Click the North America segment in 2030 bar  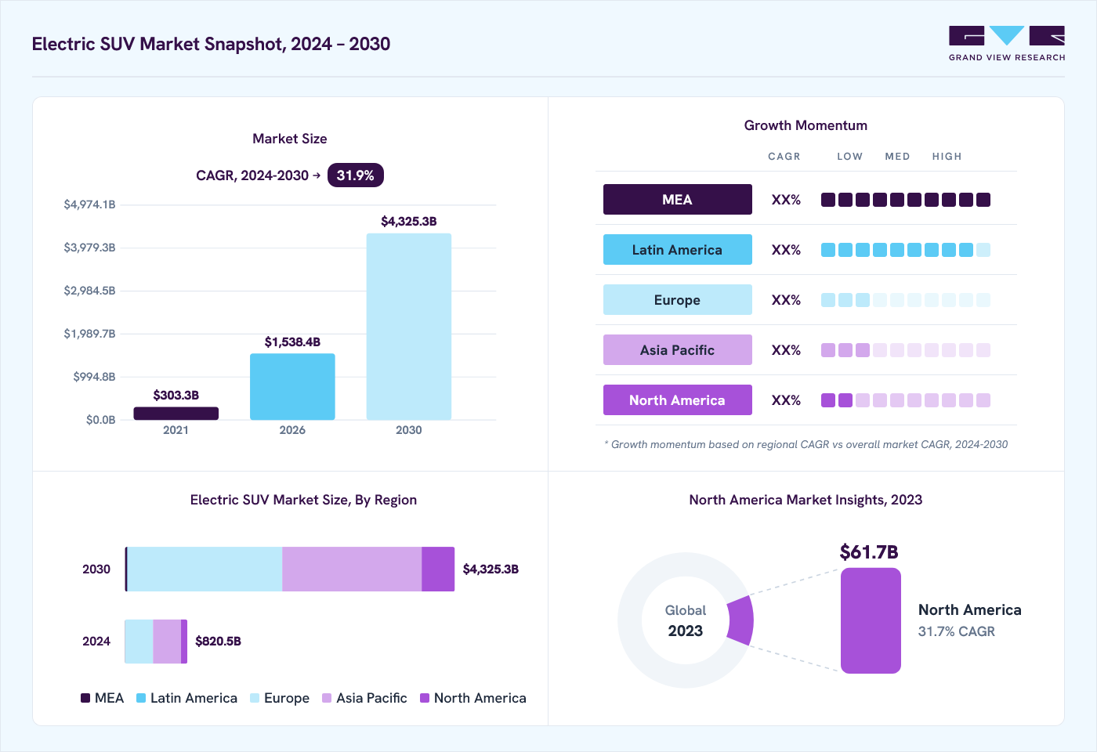[438, 569]
